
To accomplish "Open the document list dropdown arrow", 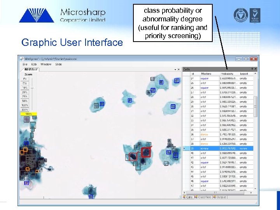I will [x=175, y=70].
